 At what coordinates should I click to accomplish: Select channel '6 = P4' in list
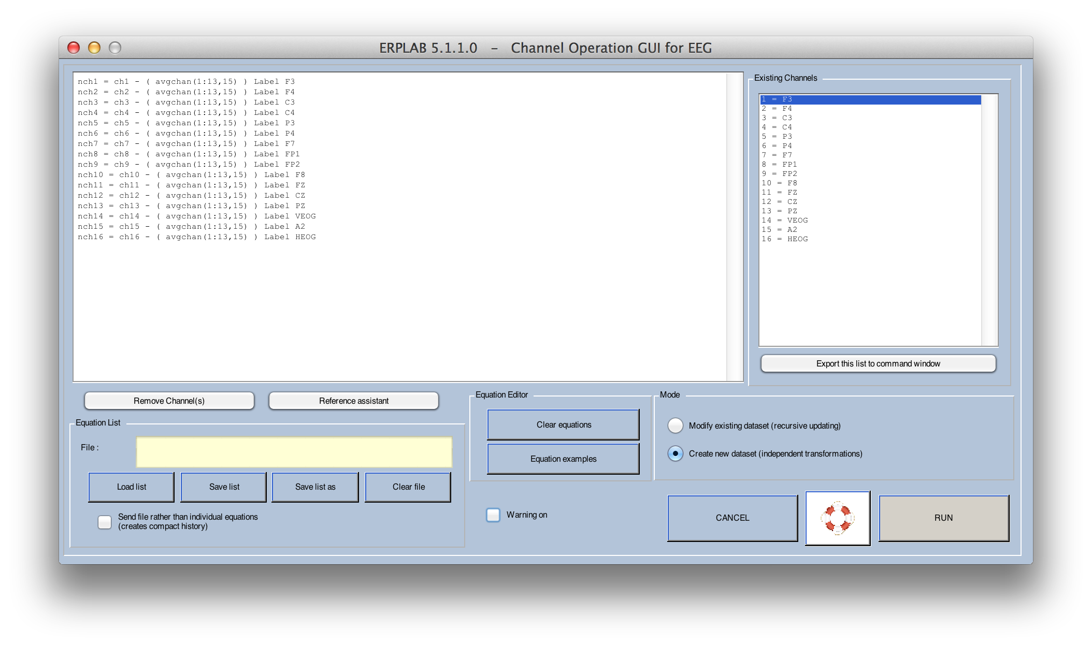pyautogui.click(x=870, y=146)
